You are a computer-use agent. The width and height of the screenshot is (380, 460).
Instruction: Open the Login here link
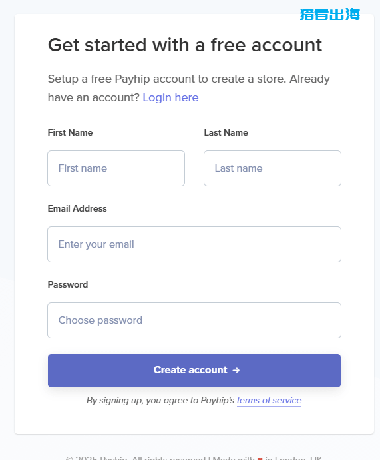pyautogui.click(x=170, y=97)
